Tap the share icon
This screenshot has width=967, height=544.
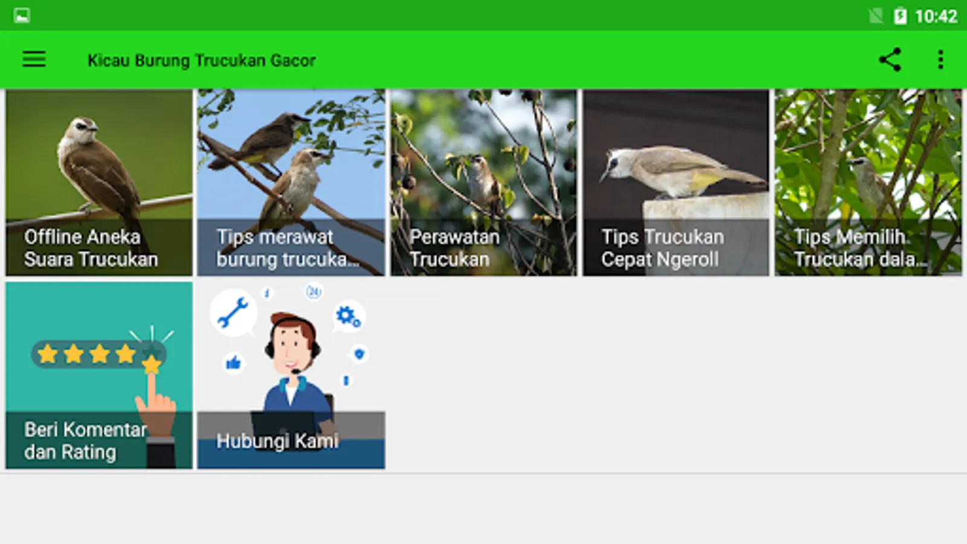point(890,59)
